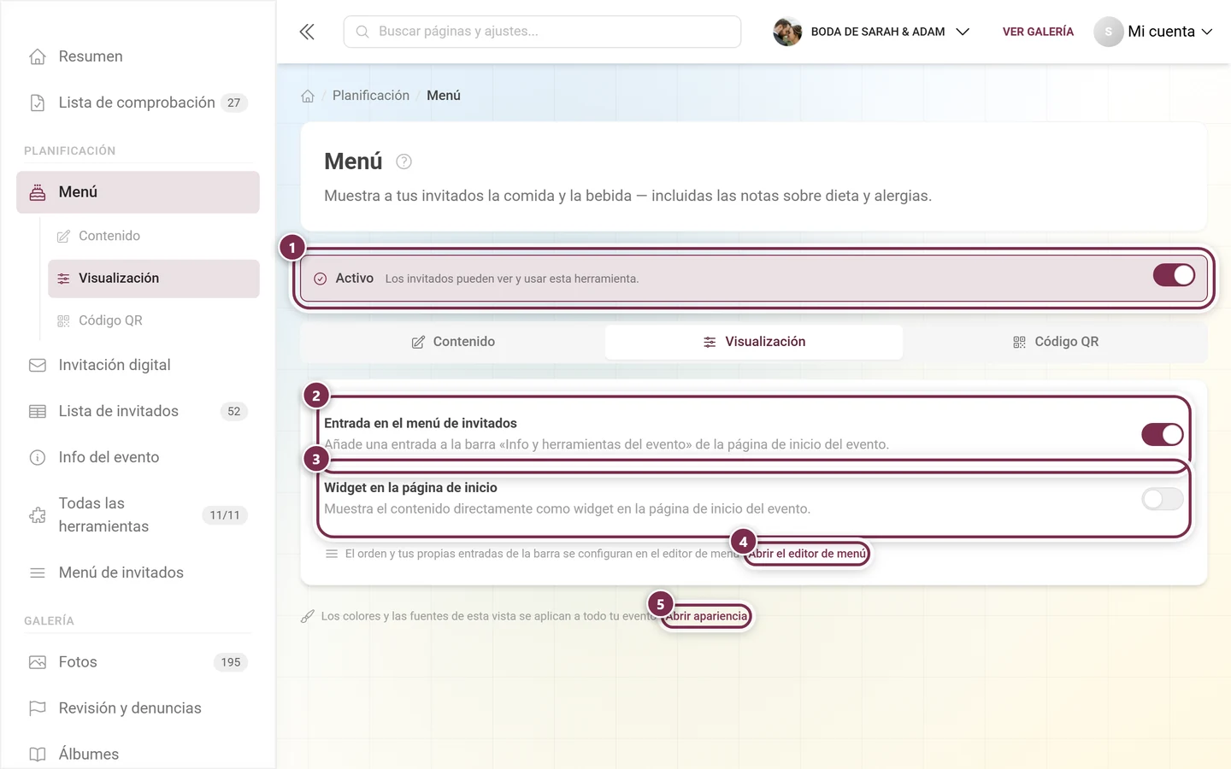Screen dimensions: 1231x769
Task: Open help icon next to Menú title
Action: 404,161
